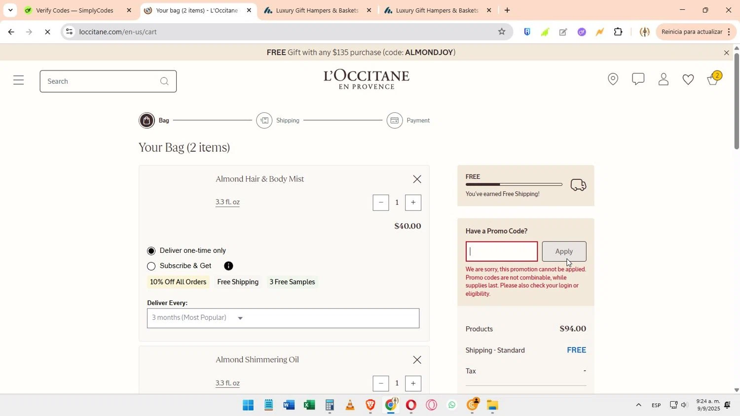Viewport: 740px width, 416px height.
Task: Stop page loading in browser toolbar
Action: coord(47,32)
